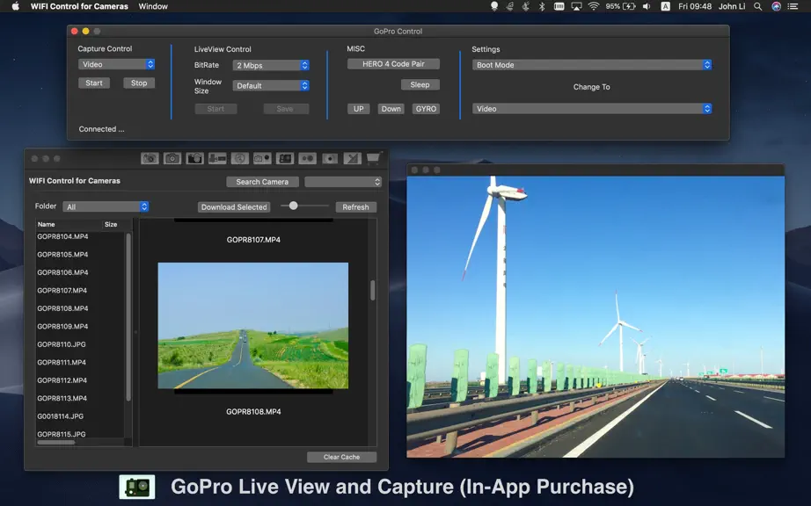Select GOPR8108.MP4 in the file list
The height and width of the screenshot is (506, 811).
click(62, 308)
